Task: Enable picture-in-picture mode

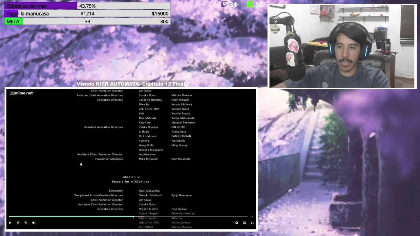Action: click(x=244, y=223)
